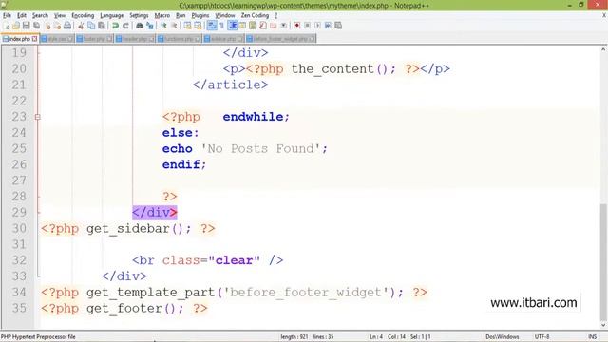Toggle Show All Characters icon
Image resolution: width=608 pixels, height=342 pixels.
pos(221,26)
